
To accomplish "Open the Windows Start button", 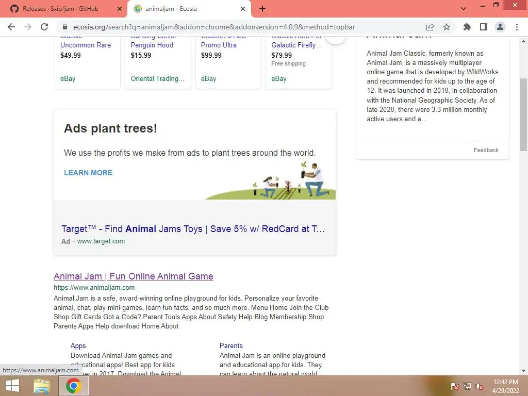I will coord(12,386).
